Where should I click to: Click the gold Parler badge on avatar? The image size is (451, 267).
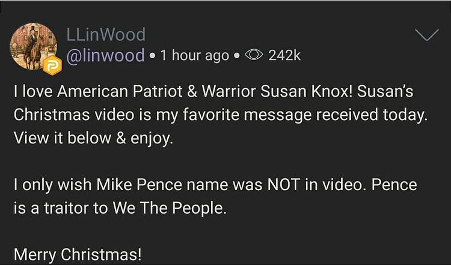pyautogui.click(x=52, y=65)
